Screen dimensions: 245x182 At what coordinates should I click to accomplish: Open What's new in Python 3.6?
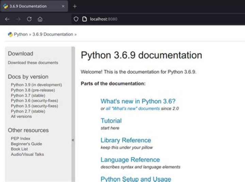[138, 101]
